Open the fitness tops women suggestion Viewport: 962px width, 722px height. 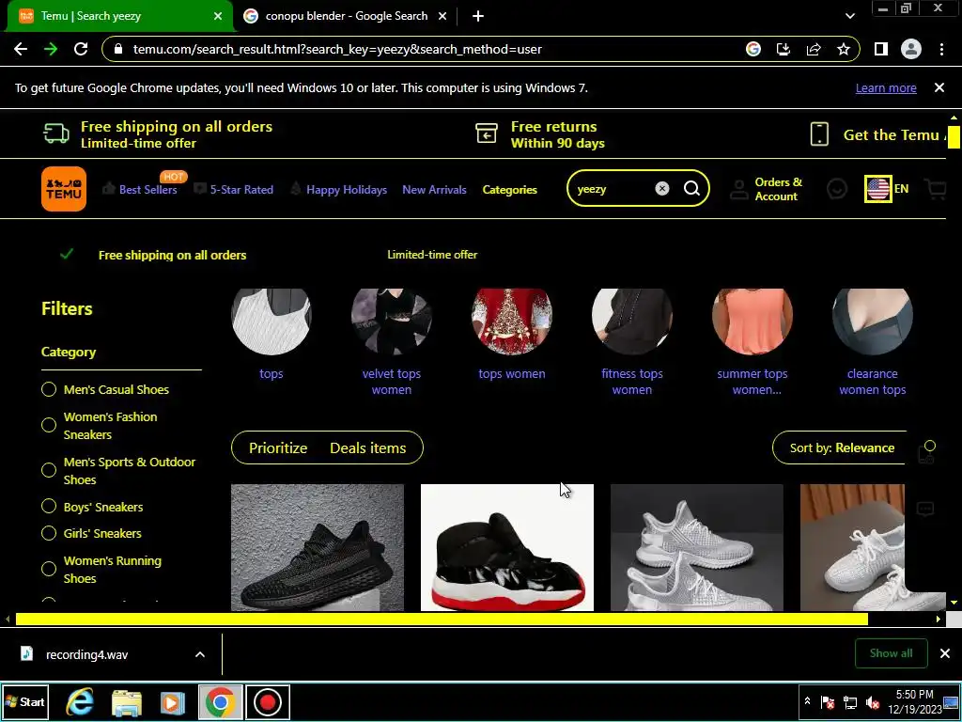(632, 342)
